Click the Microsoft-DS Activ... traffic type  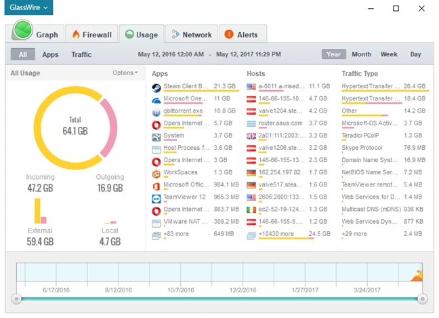[370, 123]
